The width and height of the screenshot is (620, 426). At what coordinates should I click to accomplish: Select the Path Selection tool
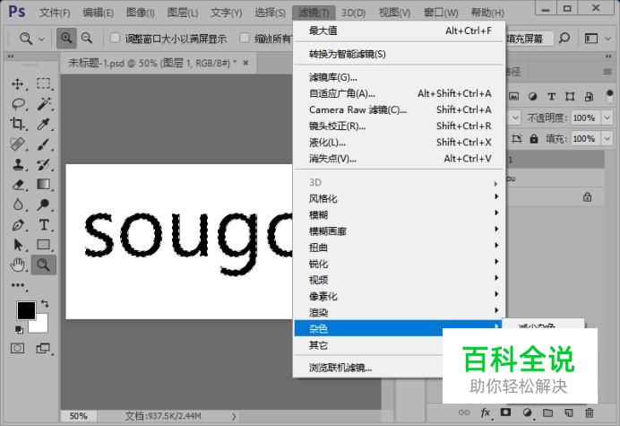(18, 245)
